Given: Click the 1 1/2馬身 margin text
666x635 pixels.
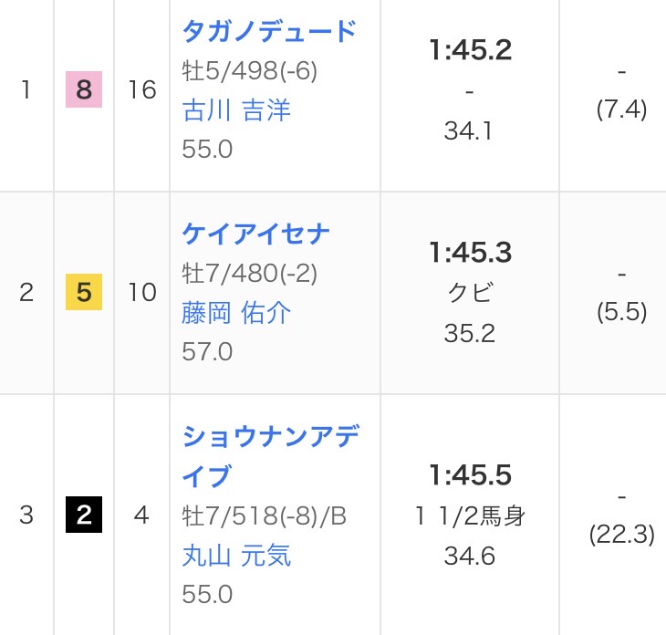Looking at the screenshot, I should tap(470, 515).
